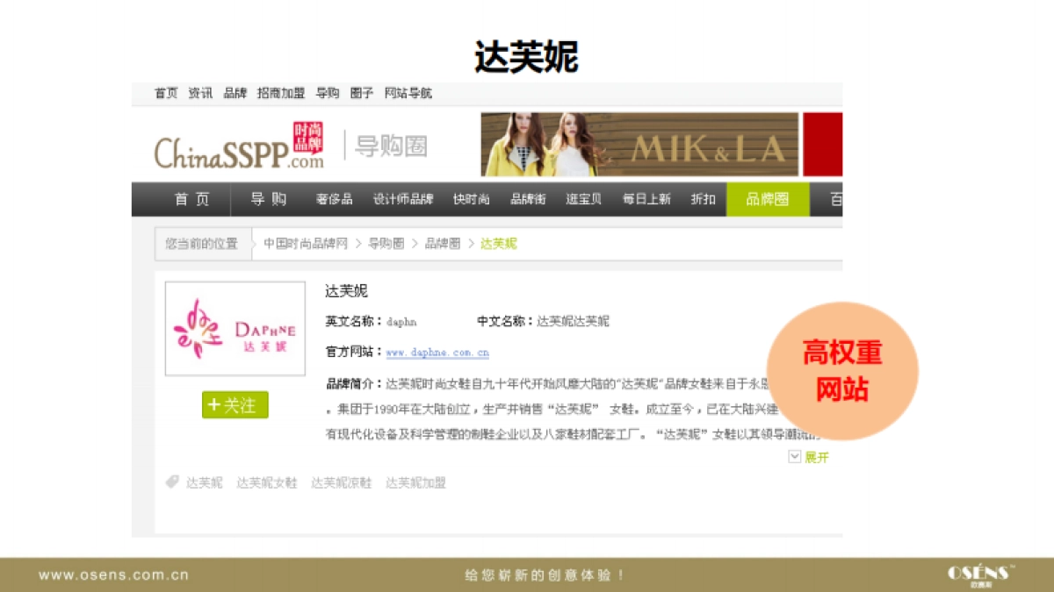Click the Daphne brand logo image
1054x592 pixels.
[235, 328]
